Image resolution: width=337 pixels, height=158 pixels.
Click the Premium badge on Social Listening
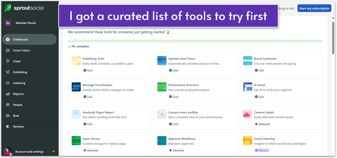click(x=262, y=150)
